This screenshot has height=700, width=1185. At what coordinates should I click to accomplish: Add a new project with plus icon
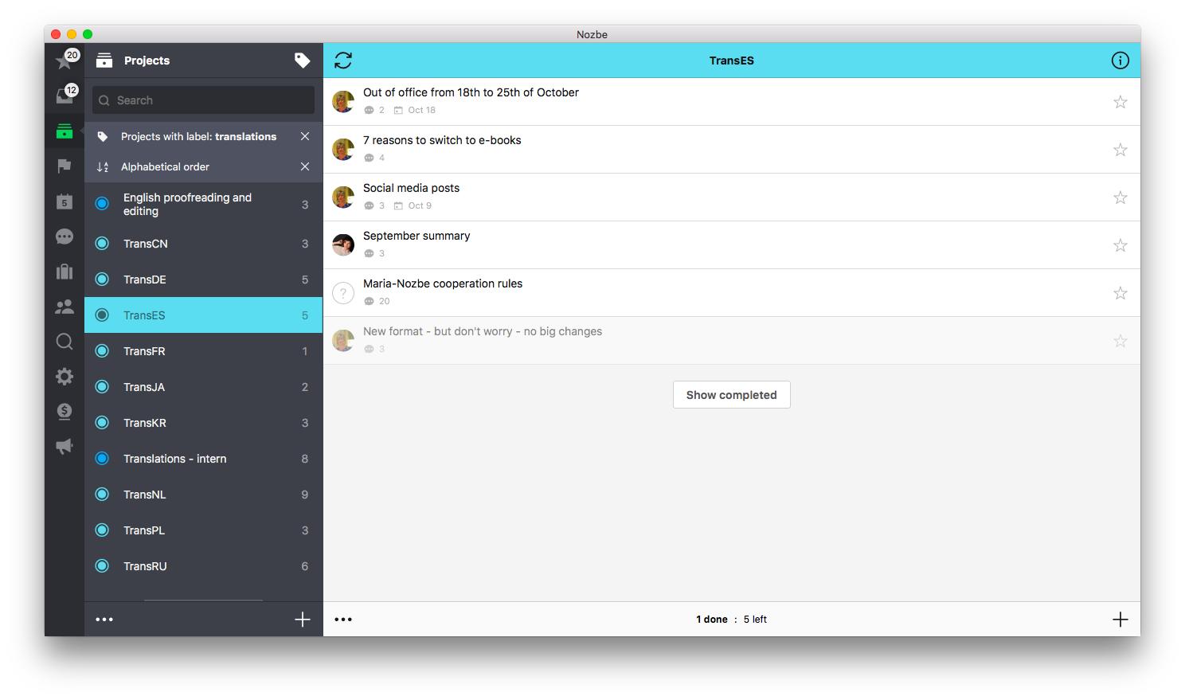click(x=303, y=620)
